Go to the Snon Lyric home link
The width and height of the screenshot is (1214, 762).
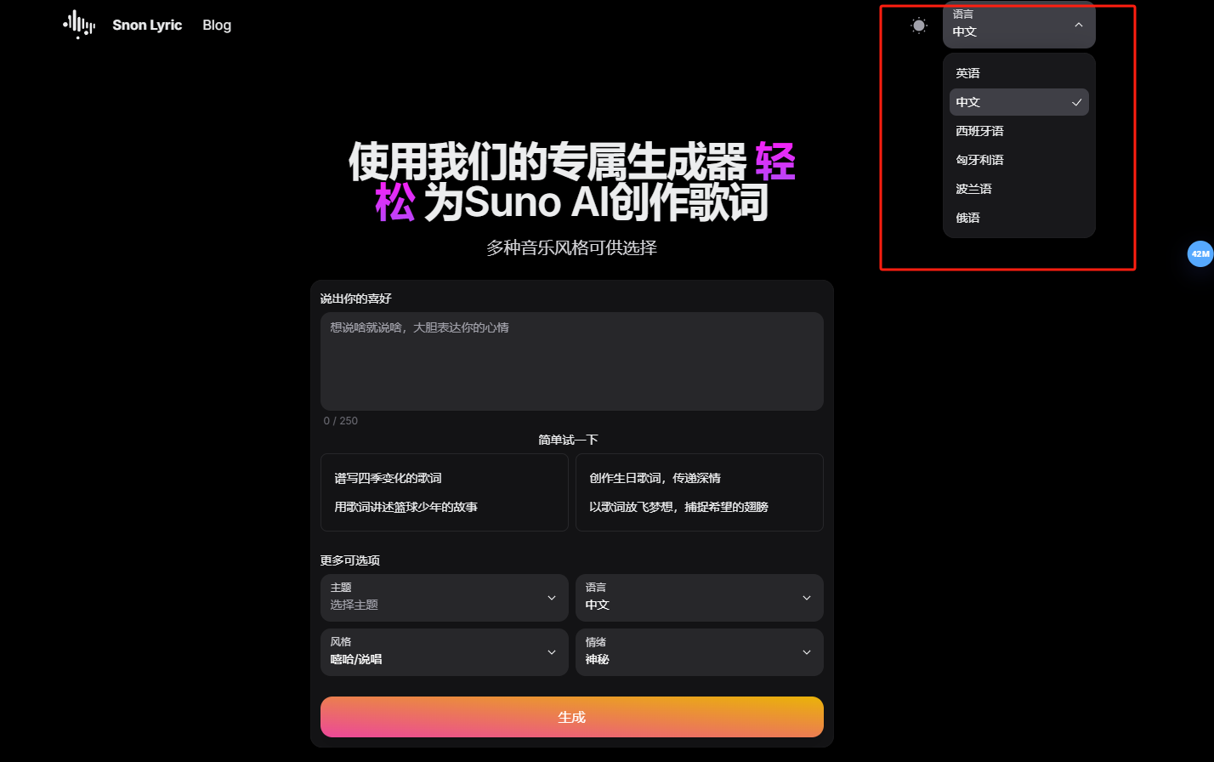147,26
